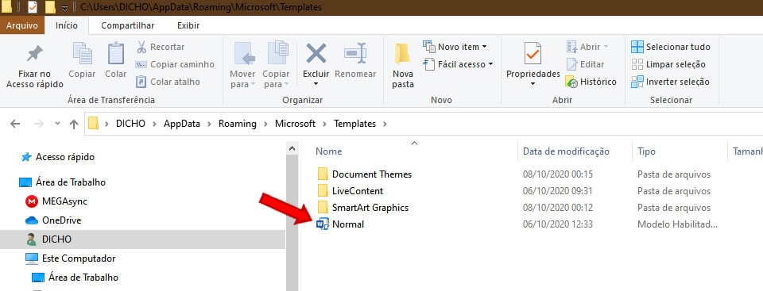The image size is (763, 291).
Task: Go up one folder level arrow
Action: click(x=74, y=124)
